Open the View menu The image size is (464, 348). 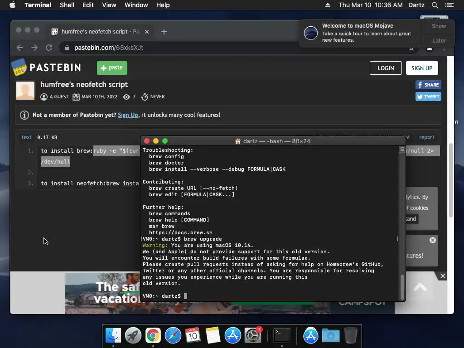109,5
